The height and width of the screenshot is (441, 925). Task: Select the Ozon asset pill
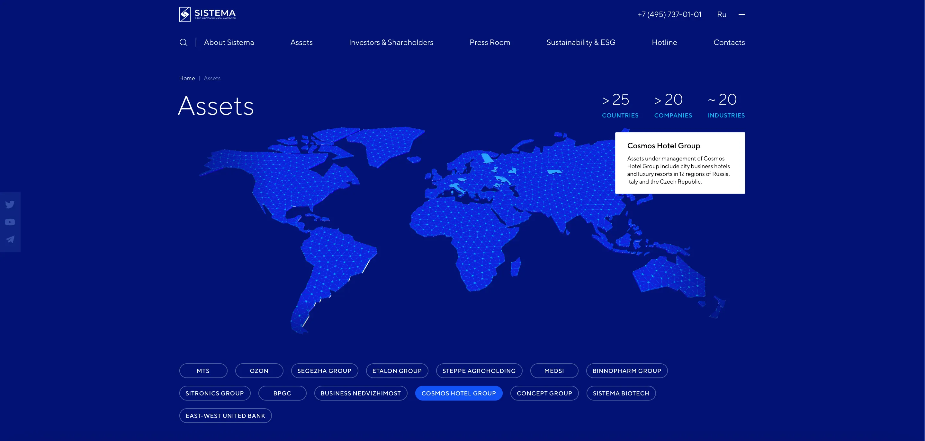pos(259,371)
